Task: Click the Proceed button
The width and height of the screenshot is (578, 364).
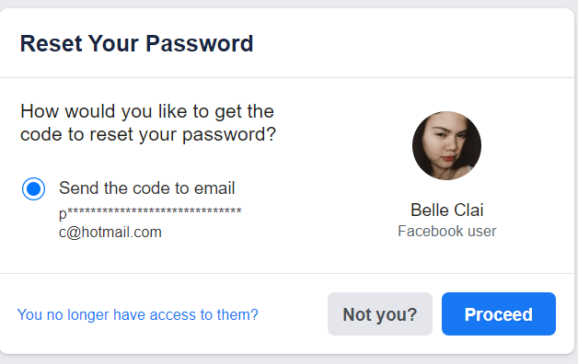Action: click(x=498, y=314)
